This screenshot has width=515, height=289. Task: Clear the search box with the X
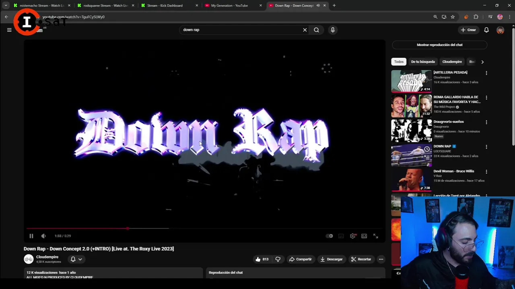coord(305,30)
